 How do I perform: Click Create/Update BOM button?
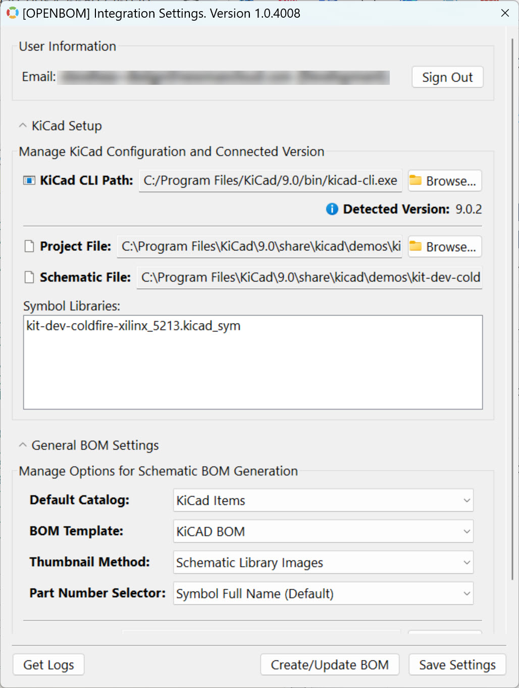[330, 665]
